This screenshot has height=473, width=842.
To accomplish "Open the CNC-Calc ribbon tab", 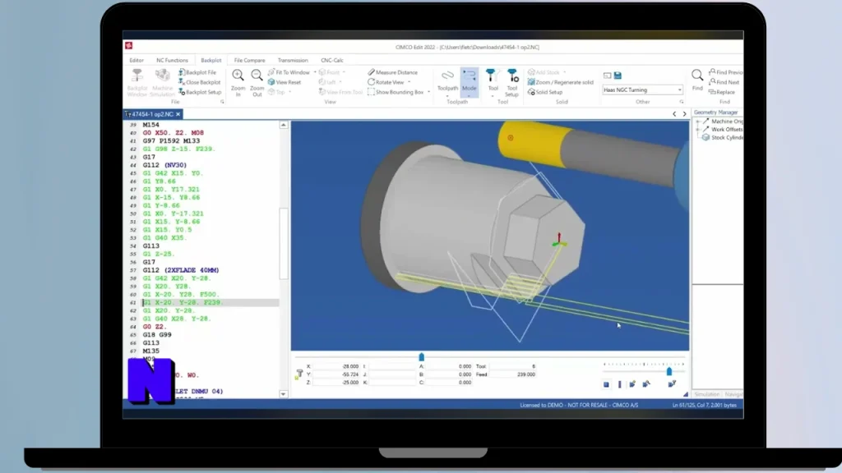I will tap(332, 61).
